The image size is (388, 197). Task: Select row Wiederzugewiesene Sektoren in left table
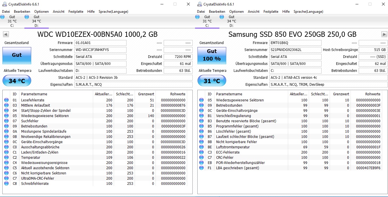click(x=95, y=116)
